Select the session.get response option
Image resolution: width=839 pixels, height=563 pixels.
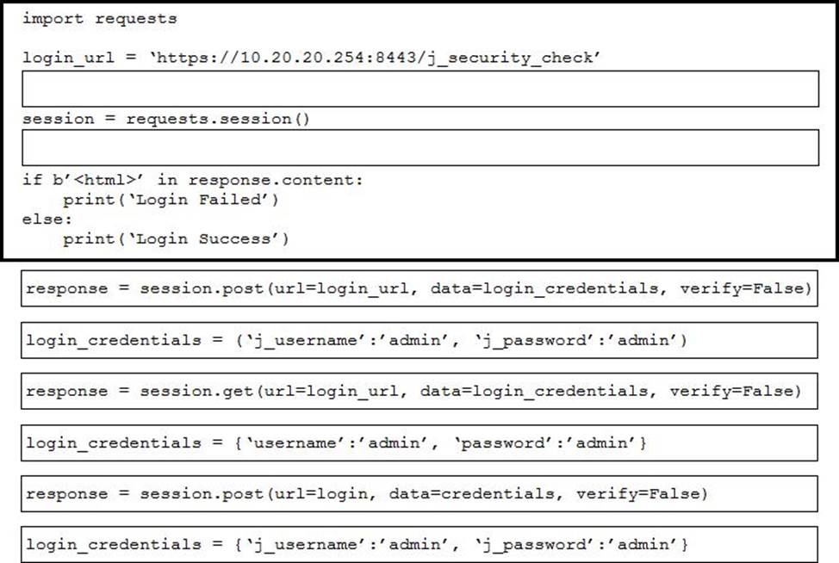click(x=419, y=392)
